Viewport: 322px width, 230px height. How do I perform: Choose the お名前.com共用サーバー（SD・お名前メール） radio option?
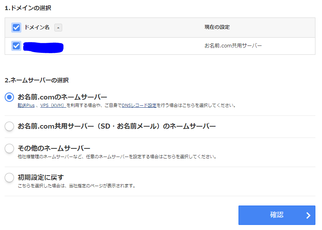point(9,126)
